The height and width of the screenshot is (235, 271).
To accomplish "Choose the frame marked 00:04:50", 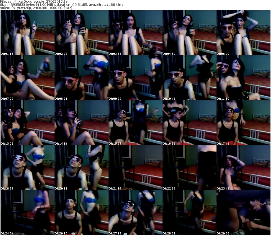I will (189, 33).
